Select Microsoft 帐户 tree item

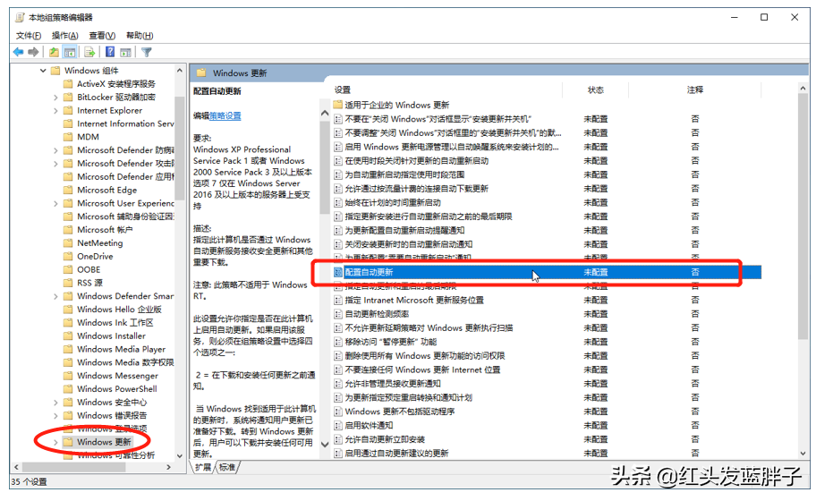(105, 229)
